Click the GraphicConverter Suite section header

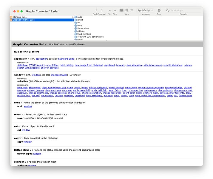(x=107, y=44)
